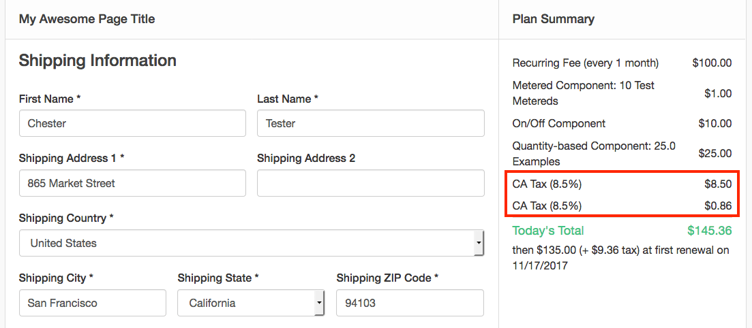The width and height of the screenshot is (752, 328).
Task: Click the Shipping State dropdown arrow
Action: tap(319, 303)
